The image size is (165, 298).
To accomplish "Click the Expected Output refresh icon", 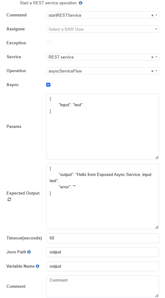I will (x=9, y=199).
